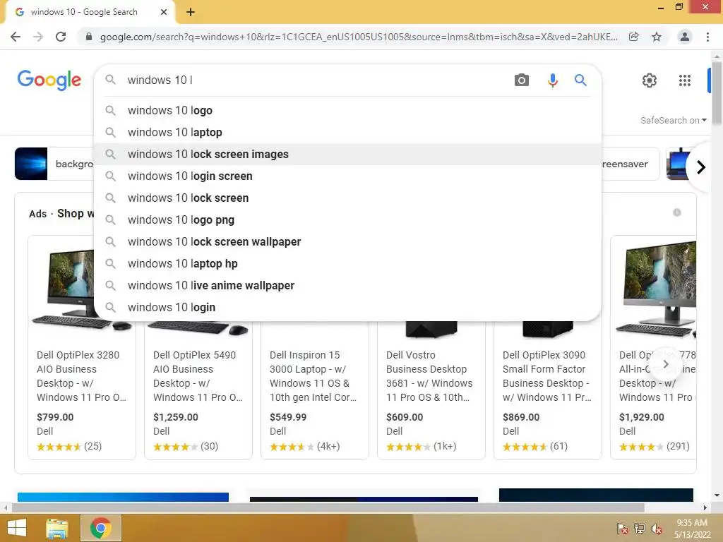723x542 pixels.
Task: Open Google quick settings gear
Action: click(650, 80)
